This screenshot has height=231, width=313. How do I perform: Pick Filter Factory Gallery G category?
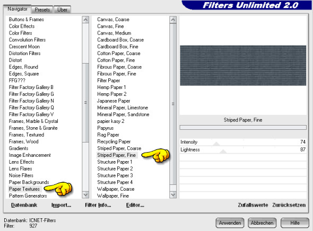[31, 94]
